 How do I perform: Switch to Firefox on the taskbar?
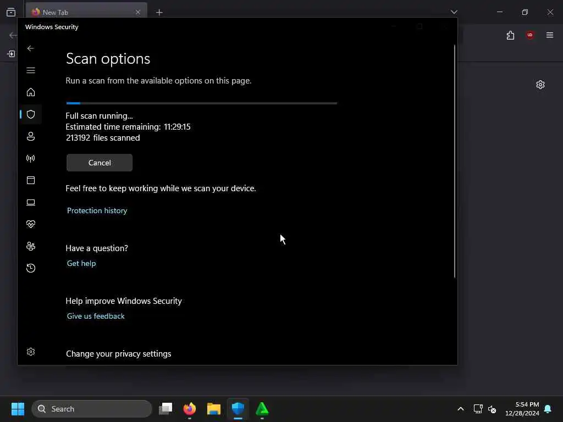[190, 408]
